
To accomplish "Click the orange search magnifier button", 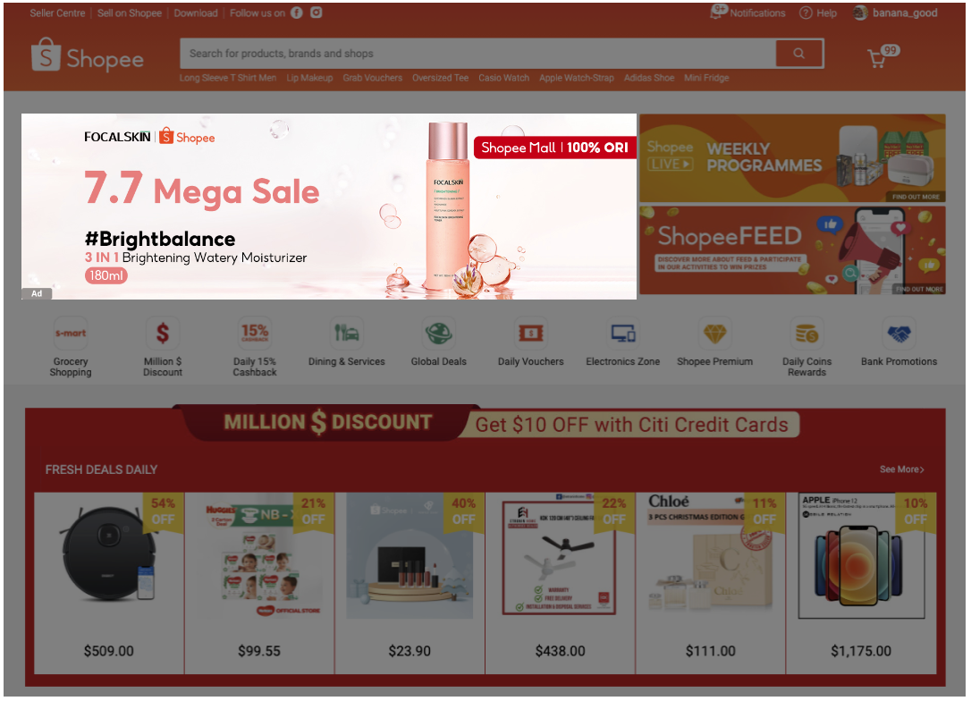I will (798, 54).
